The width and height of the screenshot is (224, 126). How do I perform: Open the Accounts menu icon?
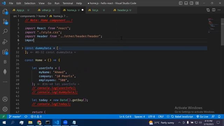pos(5,99)
